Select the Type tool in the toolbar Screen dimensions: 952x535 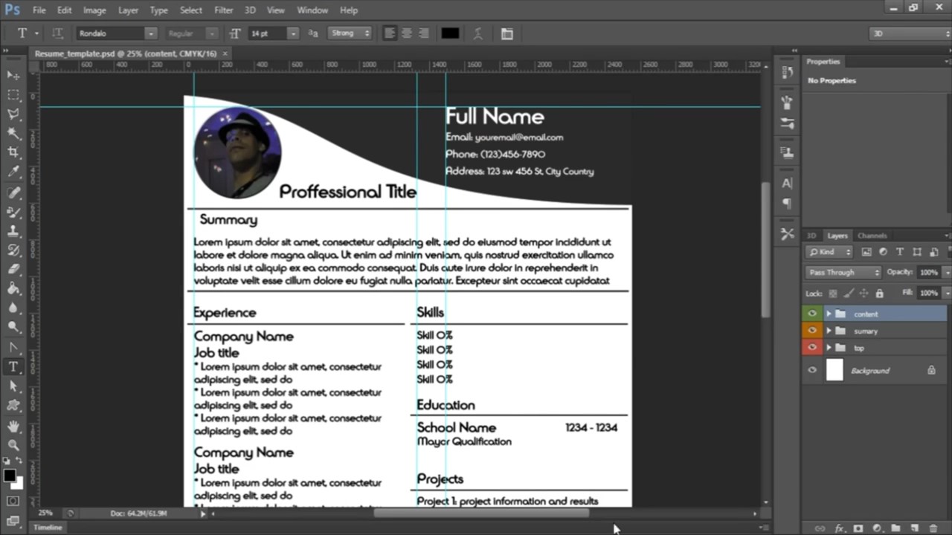[13, 366]
